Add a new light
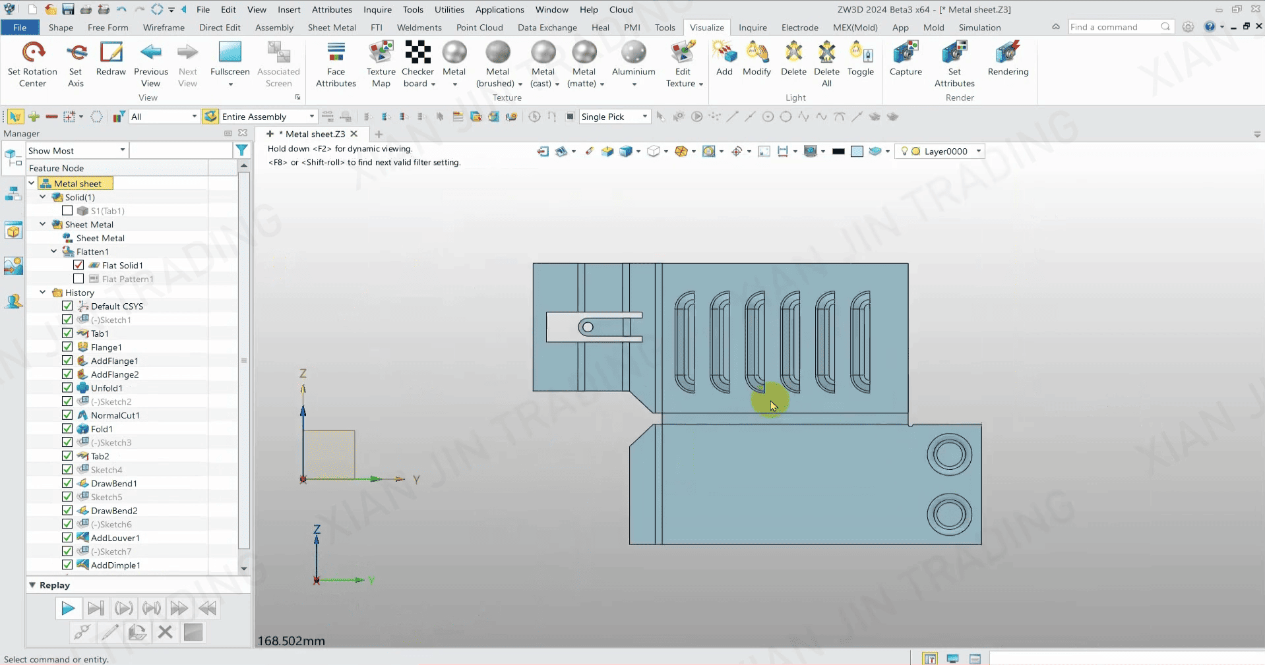 coord(724,53)
